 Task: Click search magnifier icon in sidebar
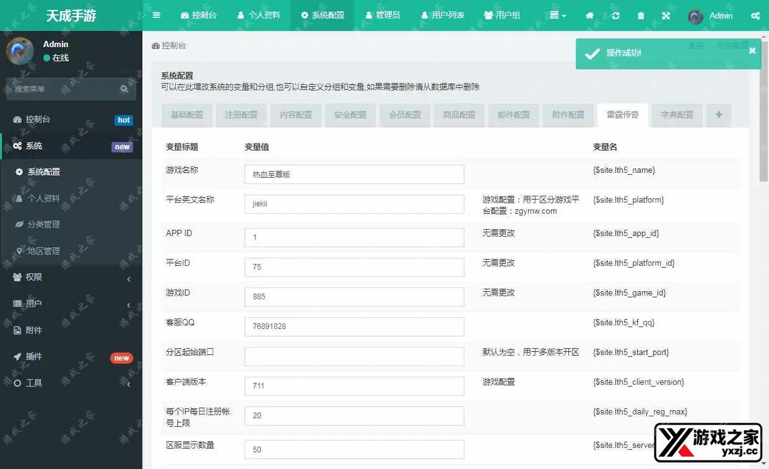click(124, 89)
